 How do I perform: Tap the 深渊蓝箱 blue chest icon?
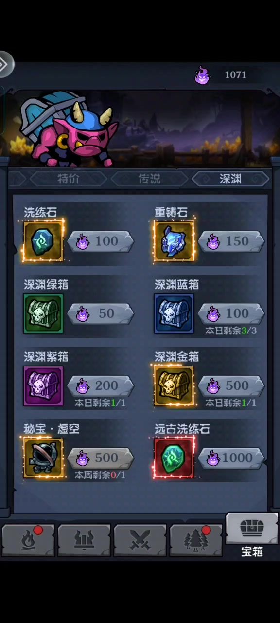coord(174,313)
